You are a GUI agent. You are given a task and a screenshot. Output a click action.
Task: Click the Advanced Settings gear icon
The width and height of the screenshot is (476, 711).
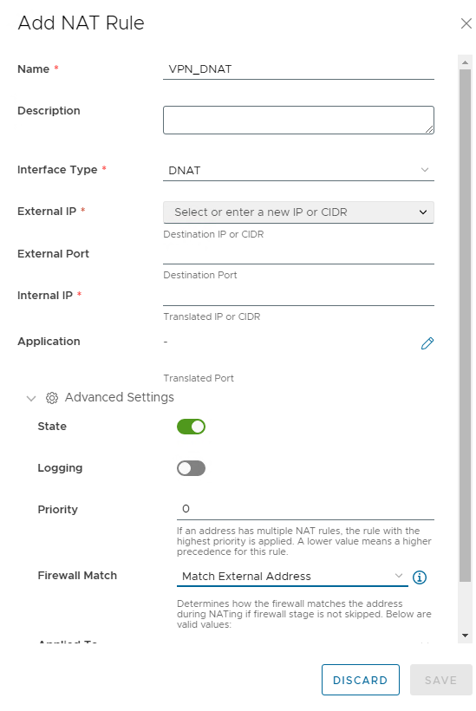click(52, 398)
